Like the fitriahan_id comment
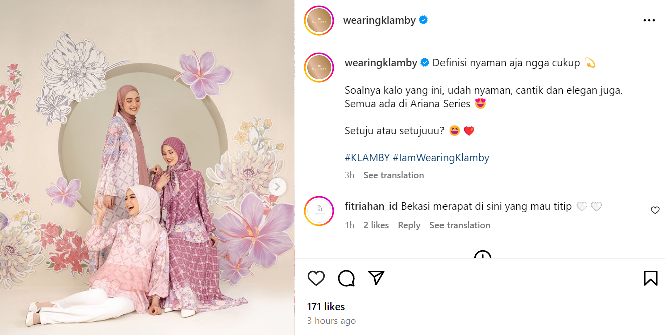The width and height of the screenshot is (665, 335). click(655, 210)
